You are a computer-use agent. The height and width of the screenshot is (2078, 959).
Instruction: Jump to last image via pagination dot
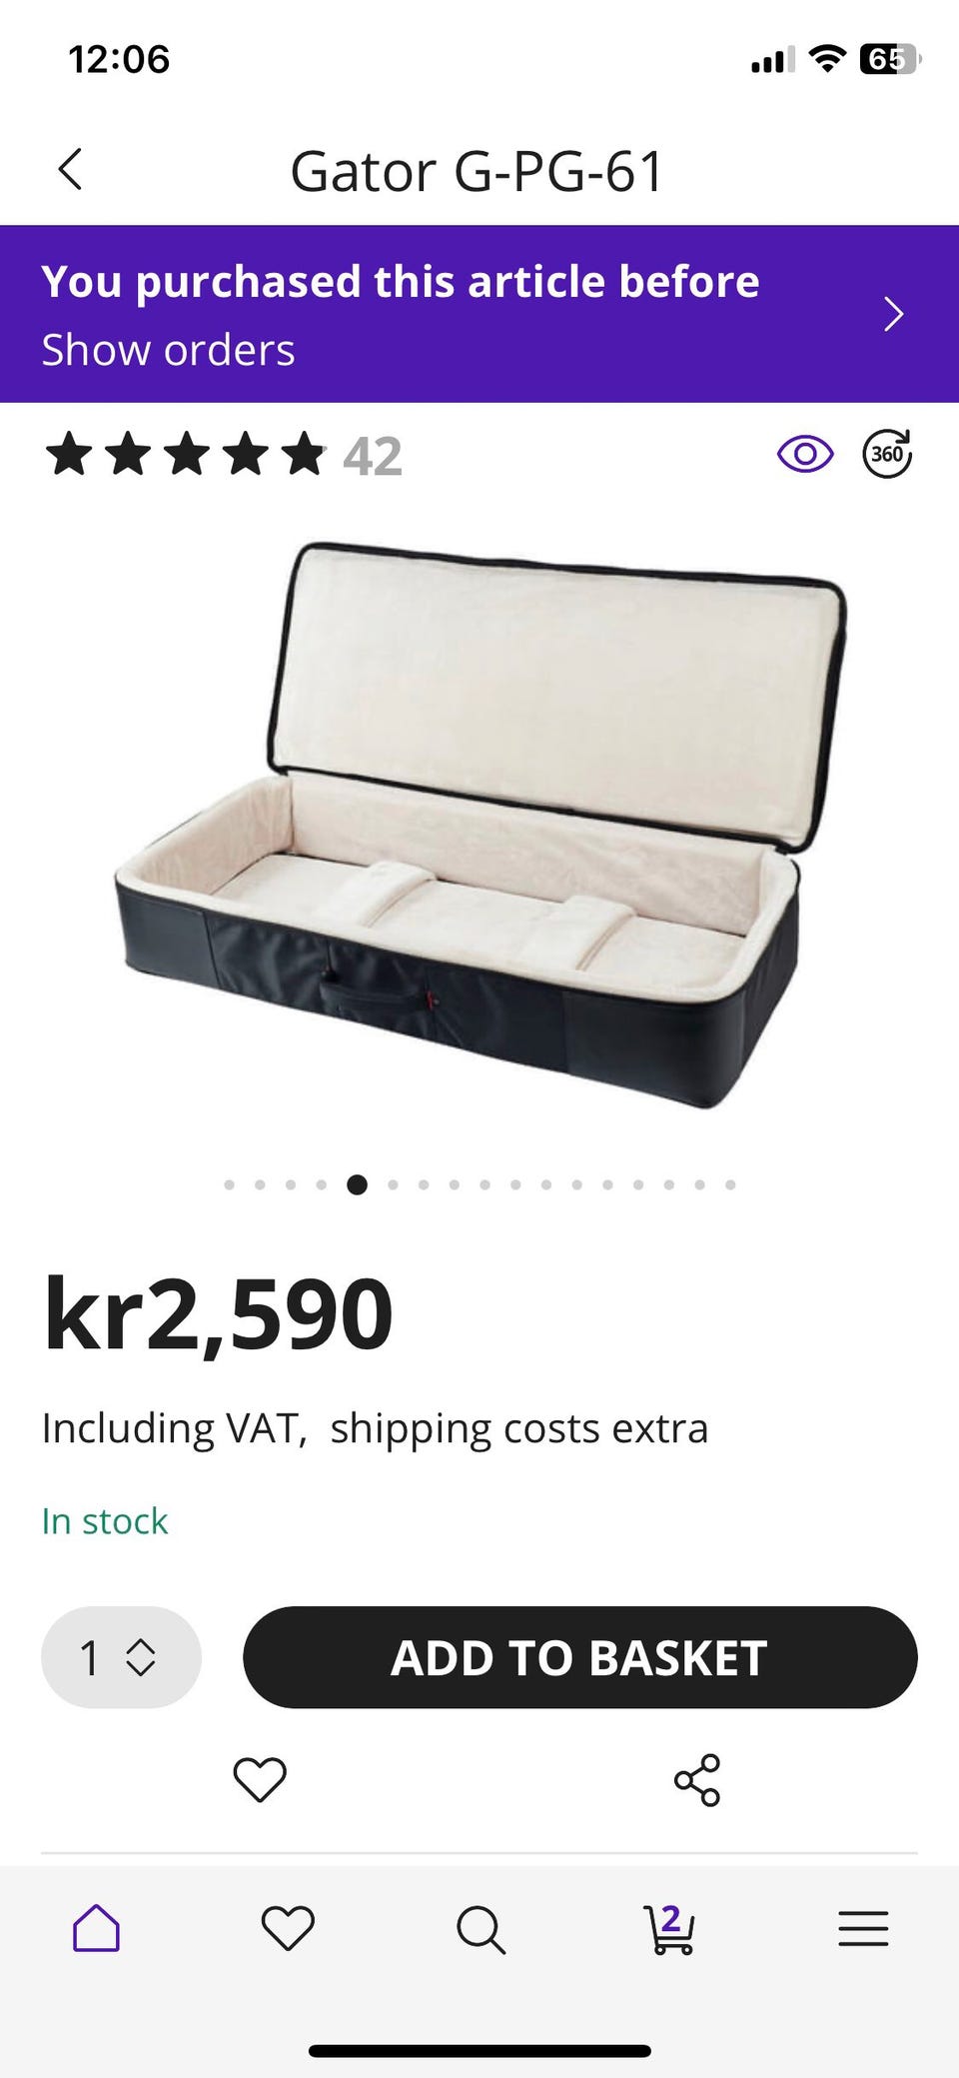pyautogui.click(x=730, y=1184)
